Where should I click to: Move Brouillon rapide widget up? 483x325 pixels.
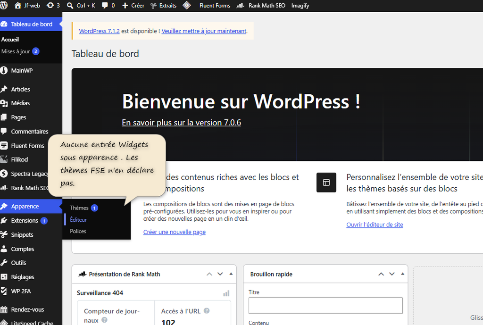[x=381, y=274]
